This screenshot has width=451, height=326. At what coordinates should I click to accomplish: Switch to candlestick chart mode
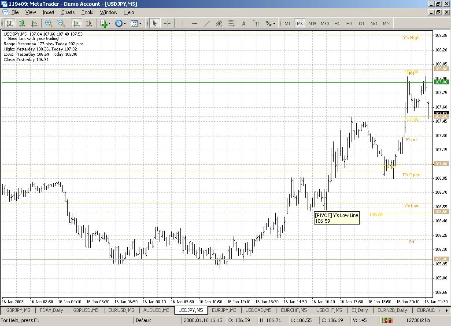(x=22, y=23)
